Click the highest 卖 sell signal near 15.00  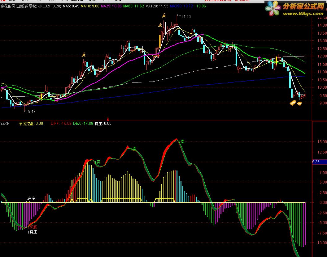[x=182, y=141]
